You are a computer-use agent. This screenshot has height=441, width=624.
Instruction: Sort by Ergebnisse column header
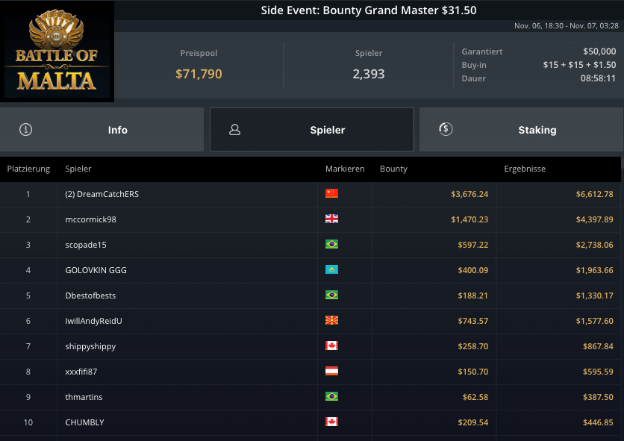(525, 169)
